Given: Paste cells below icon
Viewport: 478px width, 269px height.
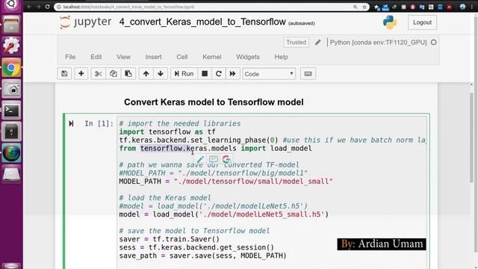Looking at the screenshot, I should [x=128, y=74].
